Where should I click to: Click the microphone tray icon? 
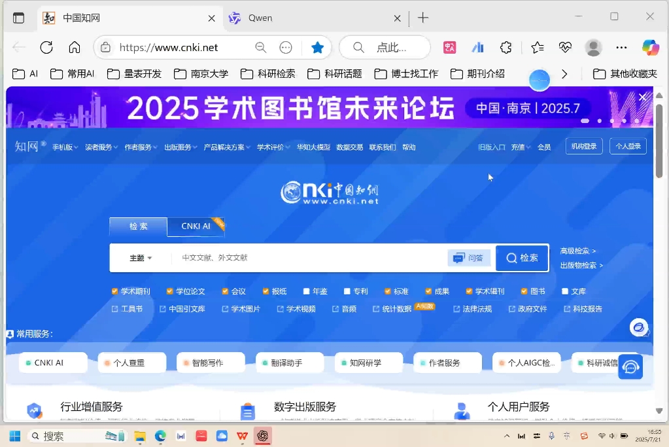[x=551, y=436]
